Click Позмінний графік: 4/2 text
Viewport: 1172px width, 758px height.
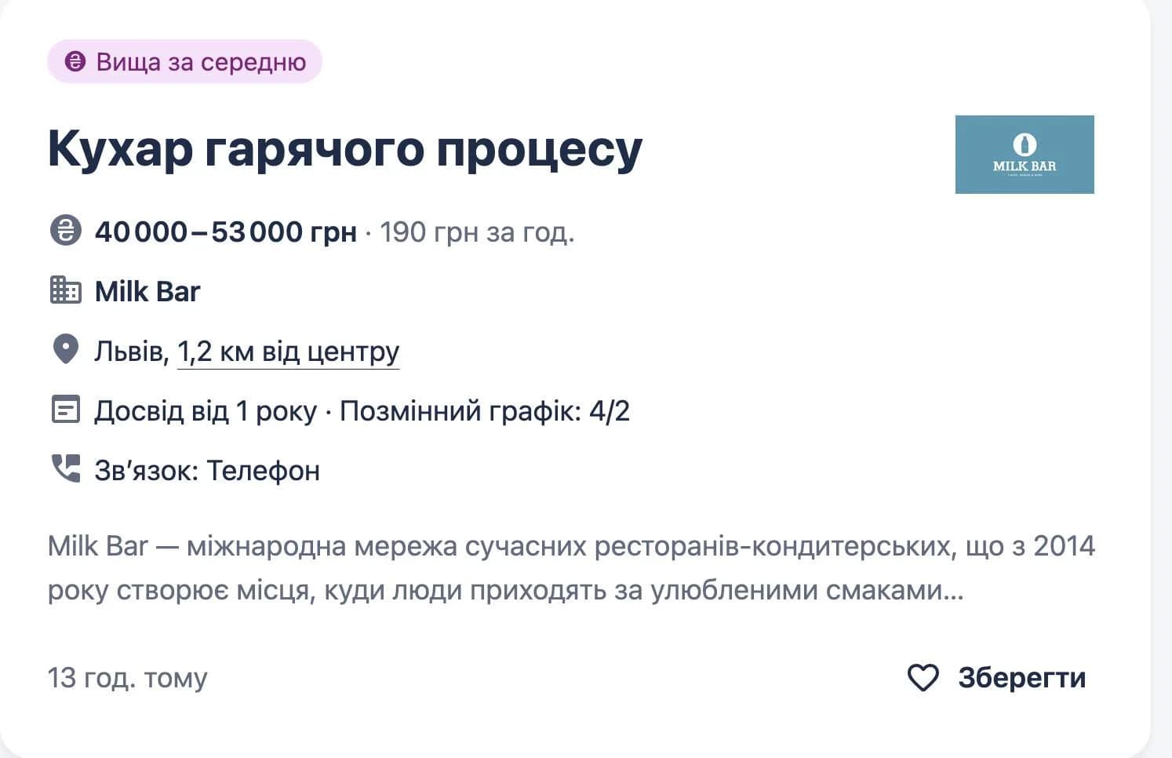pos(485,410)
